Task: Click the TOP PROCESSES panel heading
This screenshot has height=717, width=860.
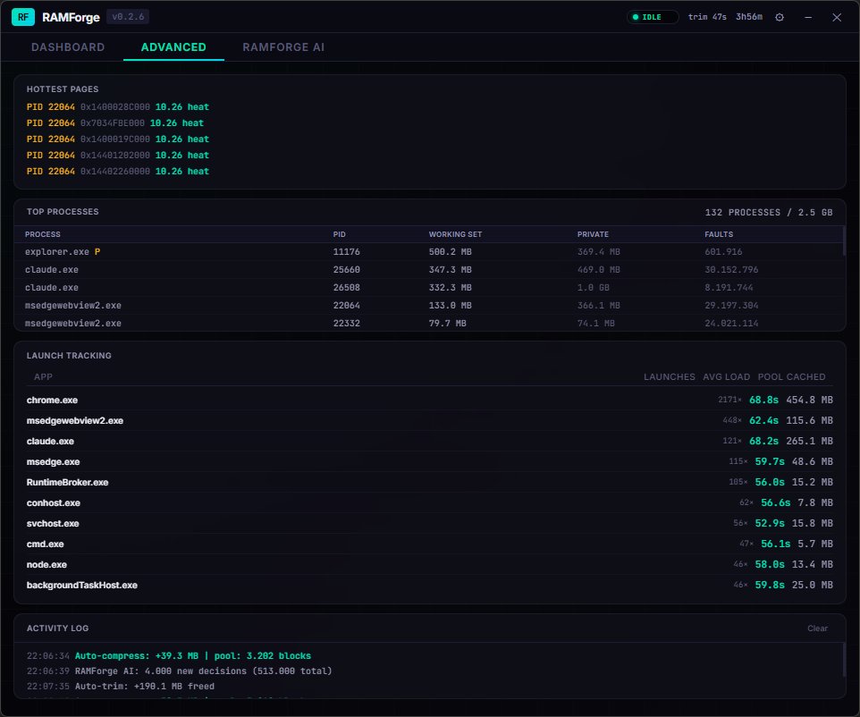Action: (63, 212)
